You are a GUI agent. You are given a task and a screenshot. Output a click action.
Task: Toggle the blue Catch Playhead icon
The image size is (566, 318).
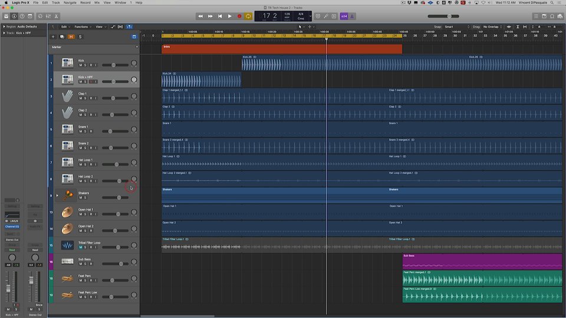pyautogui.click(x=129, y=26)
